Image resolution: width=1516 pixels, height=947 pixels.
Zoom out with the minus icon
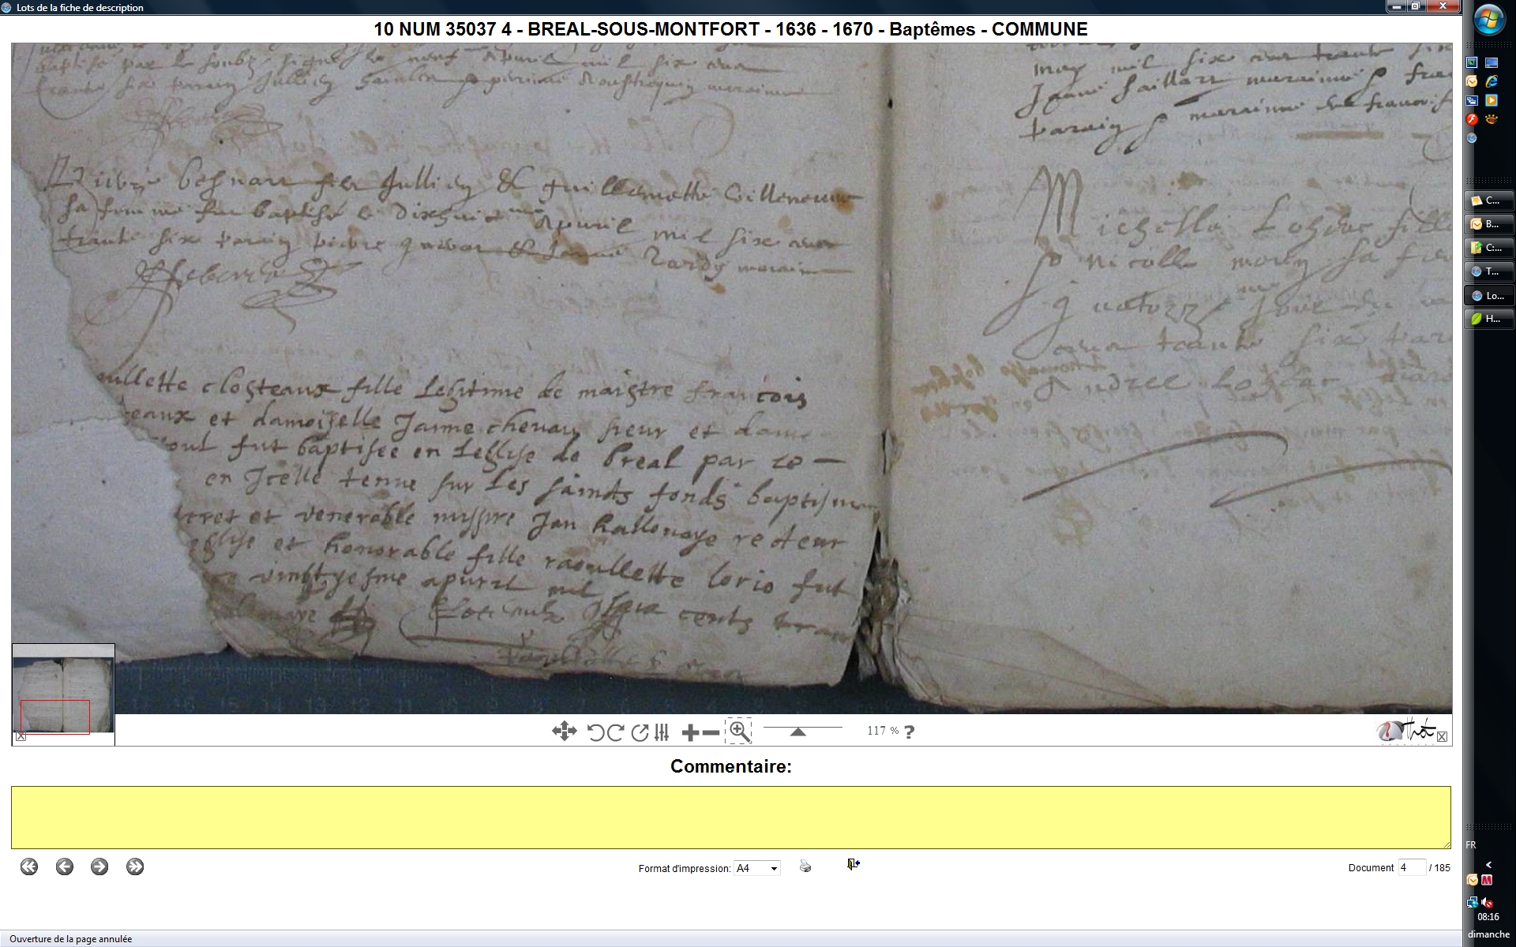click(x=711, y=732)
